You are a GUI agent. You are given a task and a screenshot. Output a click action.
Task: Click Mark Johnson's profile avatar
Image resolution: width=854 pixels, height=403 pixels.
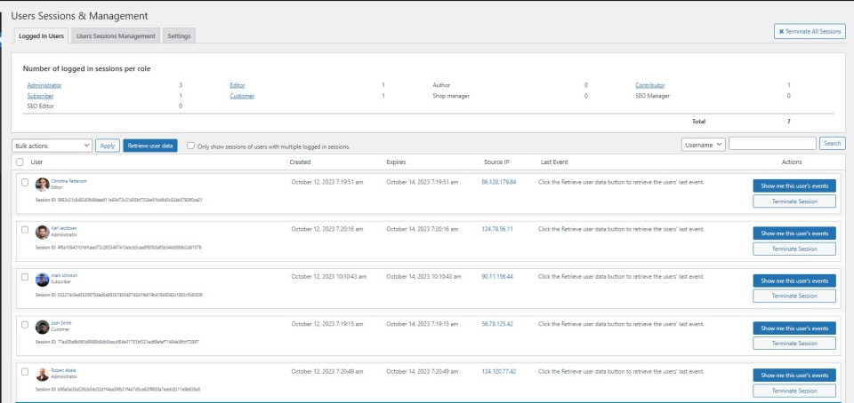[x=42, y=280]
